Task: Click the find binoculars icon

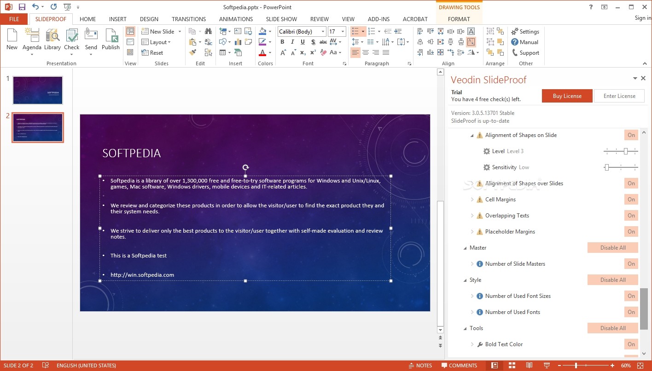Action: pos(208,31)
